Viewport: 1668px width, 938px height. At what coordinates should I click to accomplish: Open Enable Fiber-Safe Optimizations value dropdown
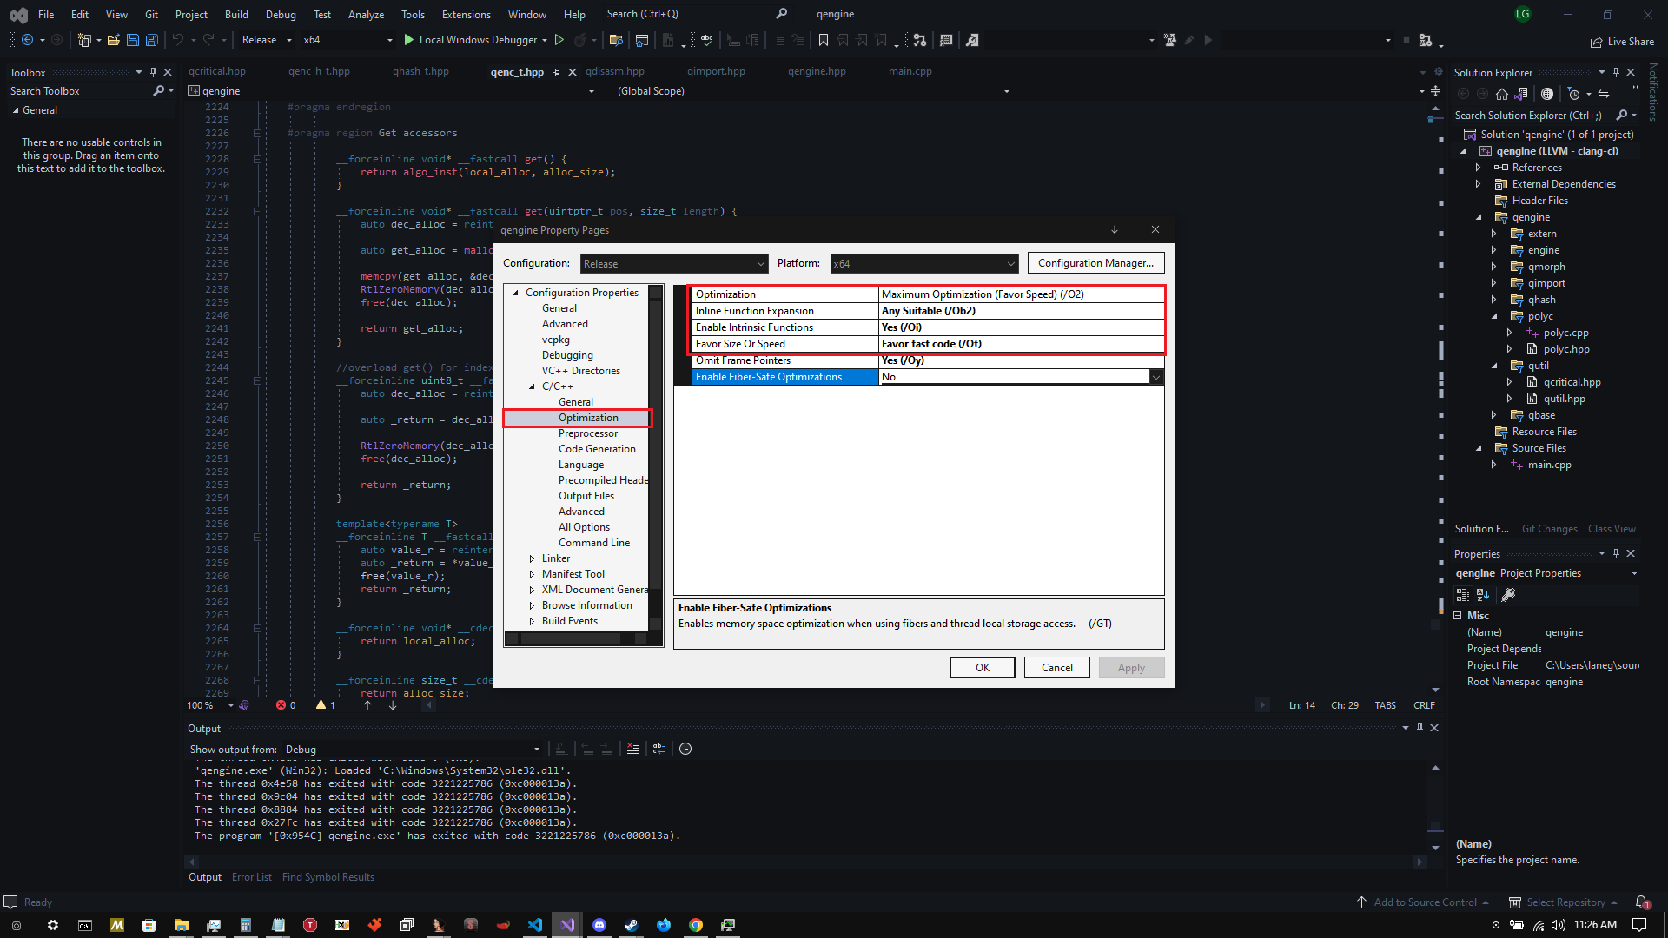point(1155,377)
